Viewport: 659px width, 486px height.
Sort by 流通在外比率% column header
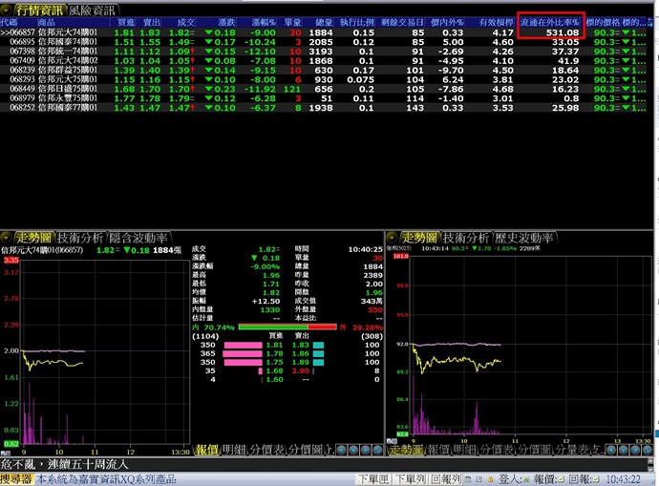pos(550,21)
